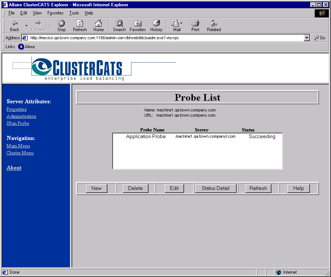Image resolution: width=331 pixels, height=277 pixels.
Task: Open the Help menu
Action: [89, 13]
